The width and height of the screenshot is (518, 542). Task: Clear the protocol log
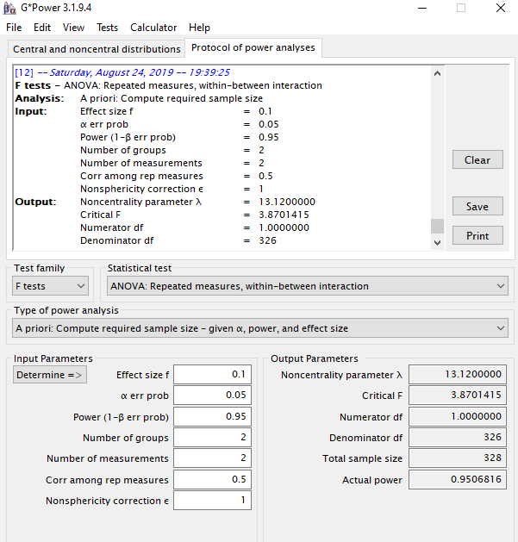pos(477,159)
